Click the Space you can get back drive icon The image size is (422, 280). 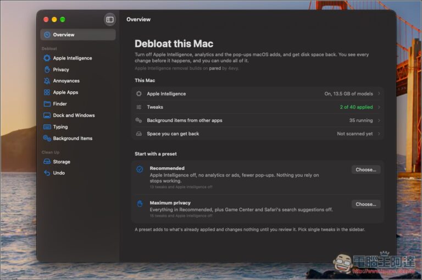(x=139, y=134)
